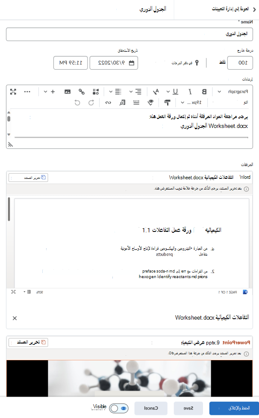This screenshot has height=418, width=259.
Task: Click the text alignment icon in the editor toolbar
Action: coord(138,92)
